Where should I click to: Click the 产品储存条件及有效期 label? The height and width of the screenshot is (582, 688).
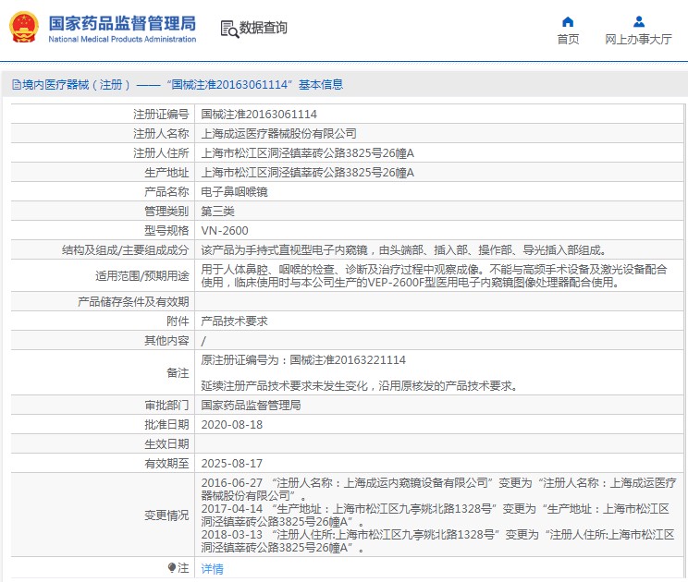point(133,302)
